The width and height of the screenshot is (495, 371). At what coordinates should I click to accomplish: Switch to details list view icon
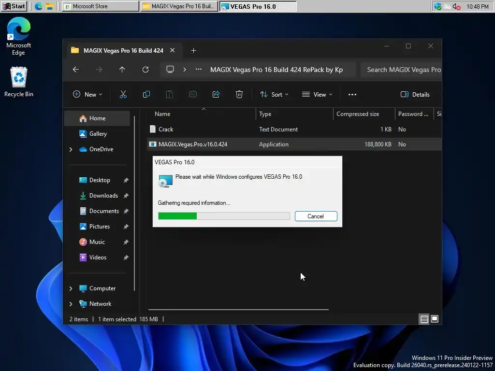(424, 319)
